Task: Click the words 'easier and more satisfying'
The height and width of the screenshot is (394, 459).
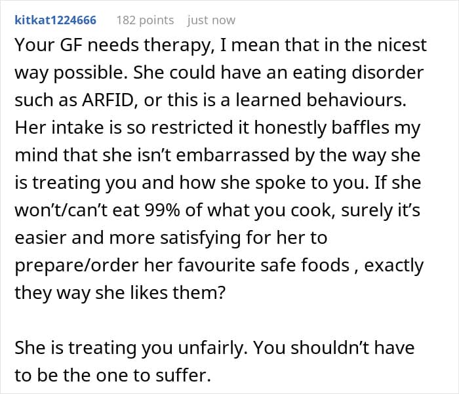Action: [128, 238]
